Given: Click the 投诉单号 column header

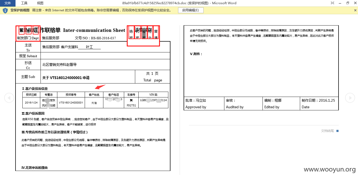Looking at the screenshot, I should pos(71,95).
